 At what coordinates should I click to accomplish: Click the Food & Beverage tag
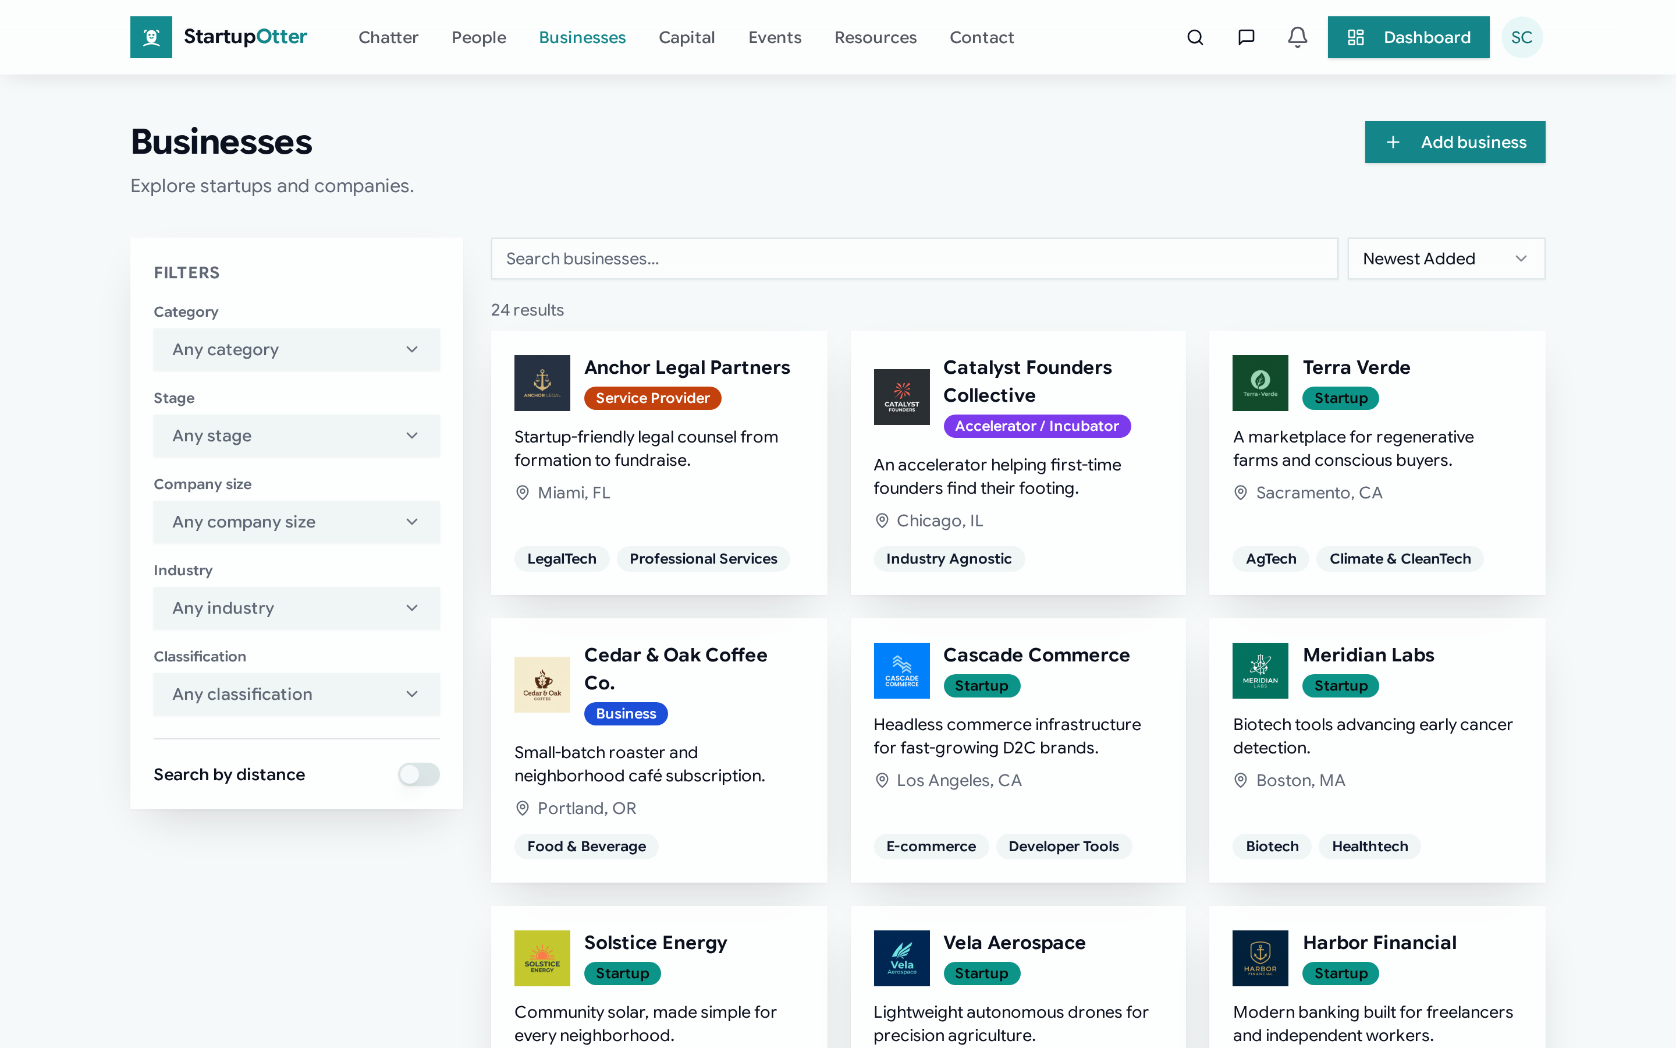586,847
